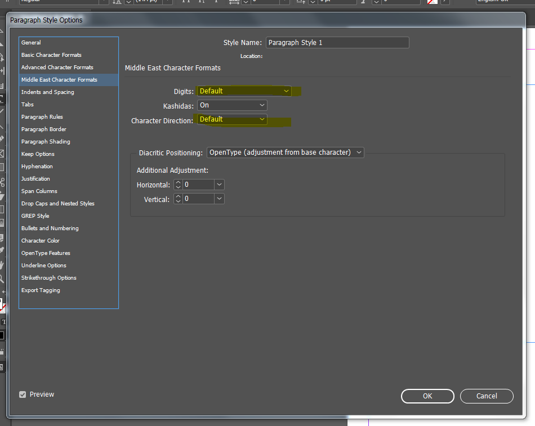Viewport: 535px width, 426px height.
Task: Click the Horizontal adjustment value field
Action: click(x=199, y=185)
